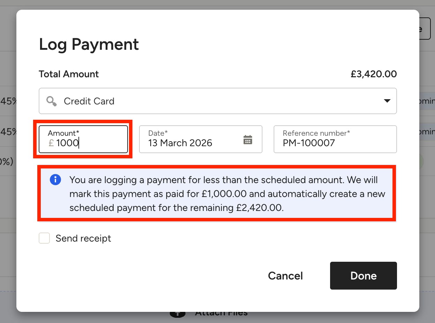Select the 13 March 2026 date picker
The width and height of the screenshot is (435, 323).
click(201, 139)
